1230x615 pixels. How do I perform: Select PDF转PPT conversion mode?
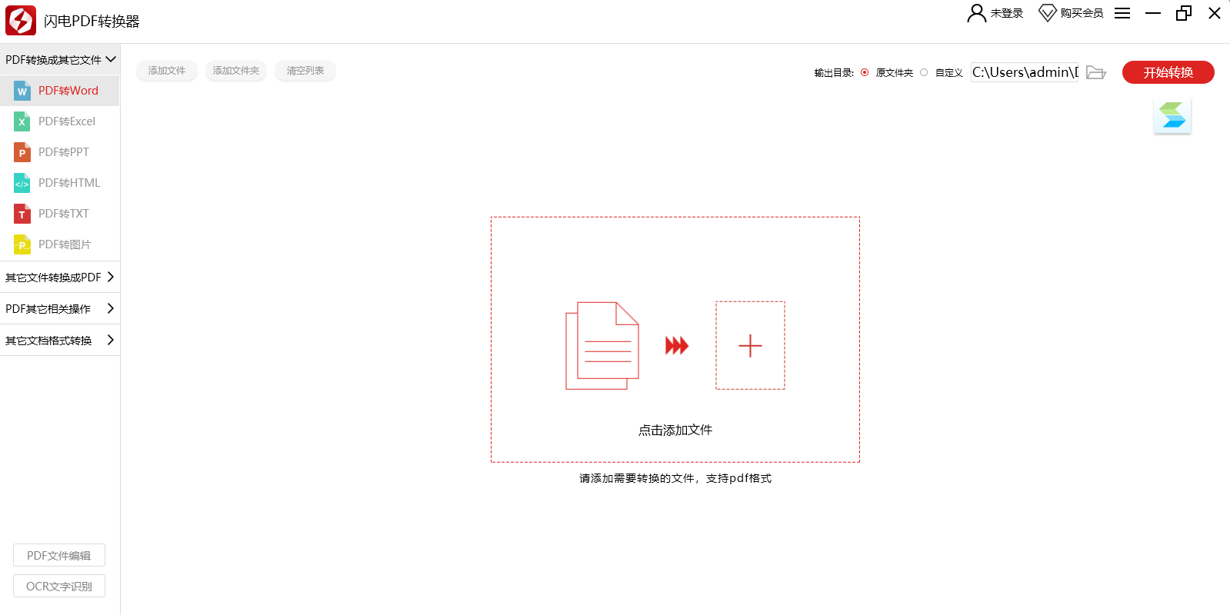[x=60, y=152]
